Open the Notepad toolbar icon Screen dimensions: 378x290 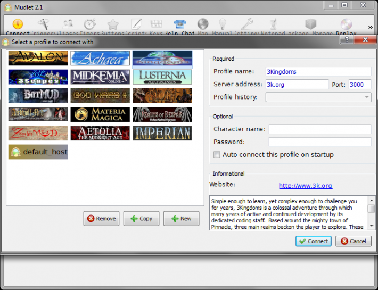pyautogui.click(x=273, y=24)
